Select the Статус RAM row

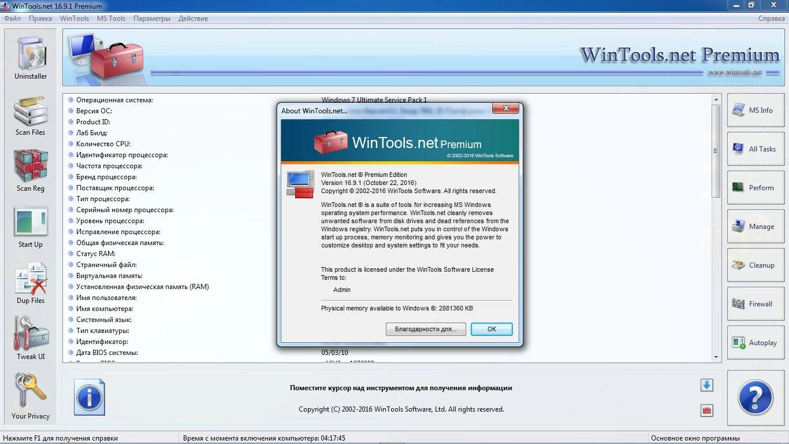tap(388, 254)
